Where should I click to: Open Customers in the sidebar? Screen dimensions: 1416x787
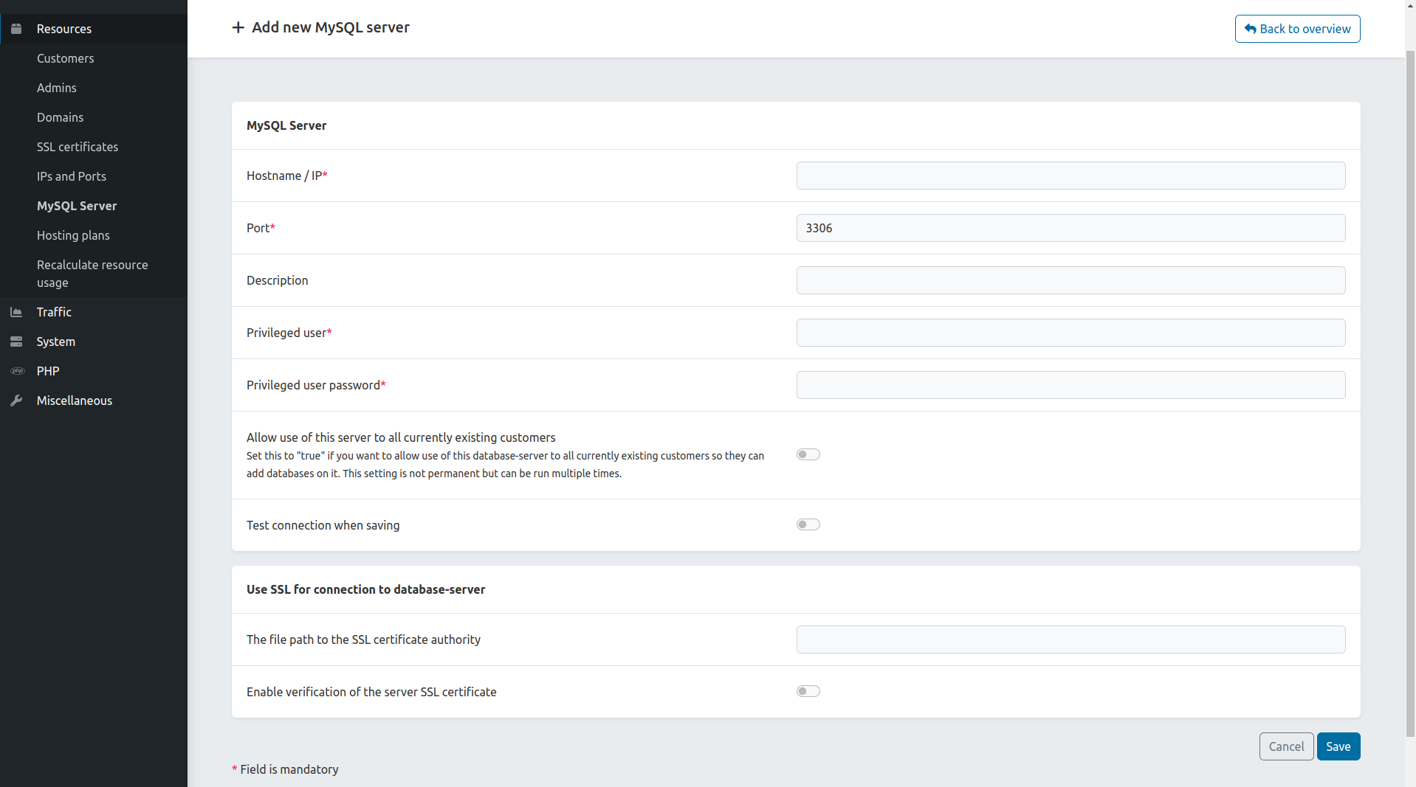pyautogui.click(x=66, y=58)
